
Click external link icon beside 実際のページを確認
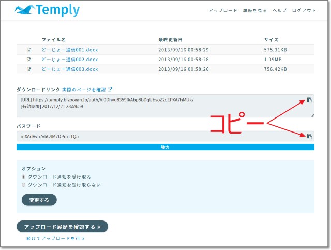110,90
